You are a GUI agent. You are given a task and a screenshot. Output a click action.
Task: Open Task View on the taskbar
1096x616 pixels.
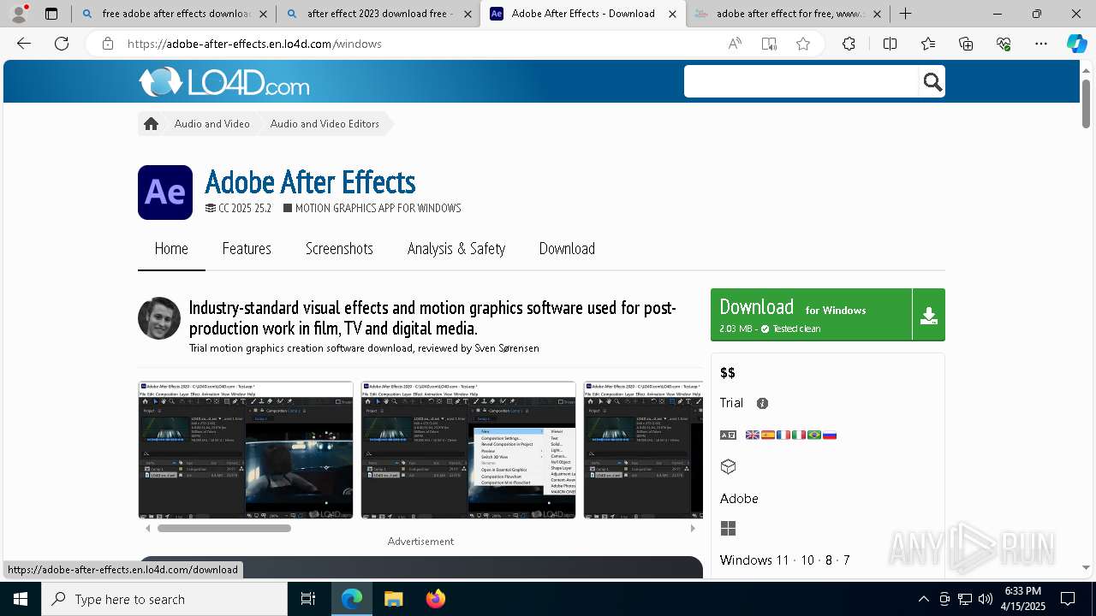(308, 599)
